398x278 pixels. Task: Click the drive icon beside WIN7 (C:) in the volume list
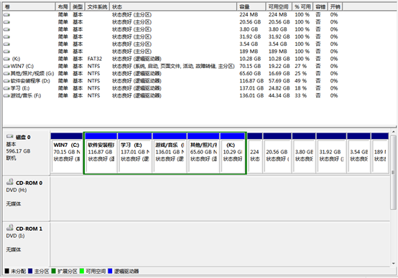click(x=6, y=67)
